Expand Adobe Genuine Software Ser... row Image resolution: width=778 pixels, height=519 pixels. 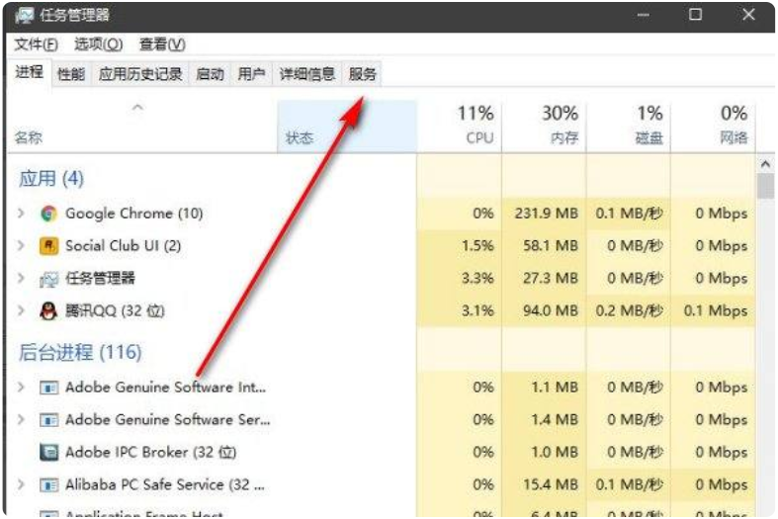(21, 420)
